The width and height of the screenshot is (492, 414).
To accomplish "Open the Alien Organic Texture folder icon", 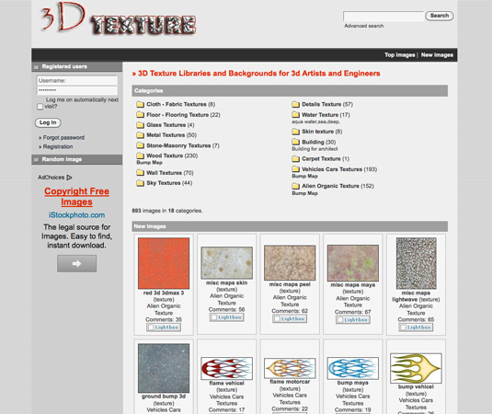I will click(295, 186).
